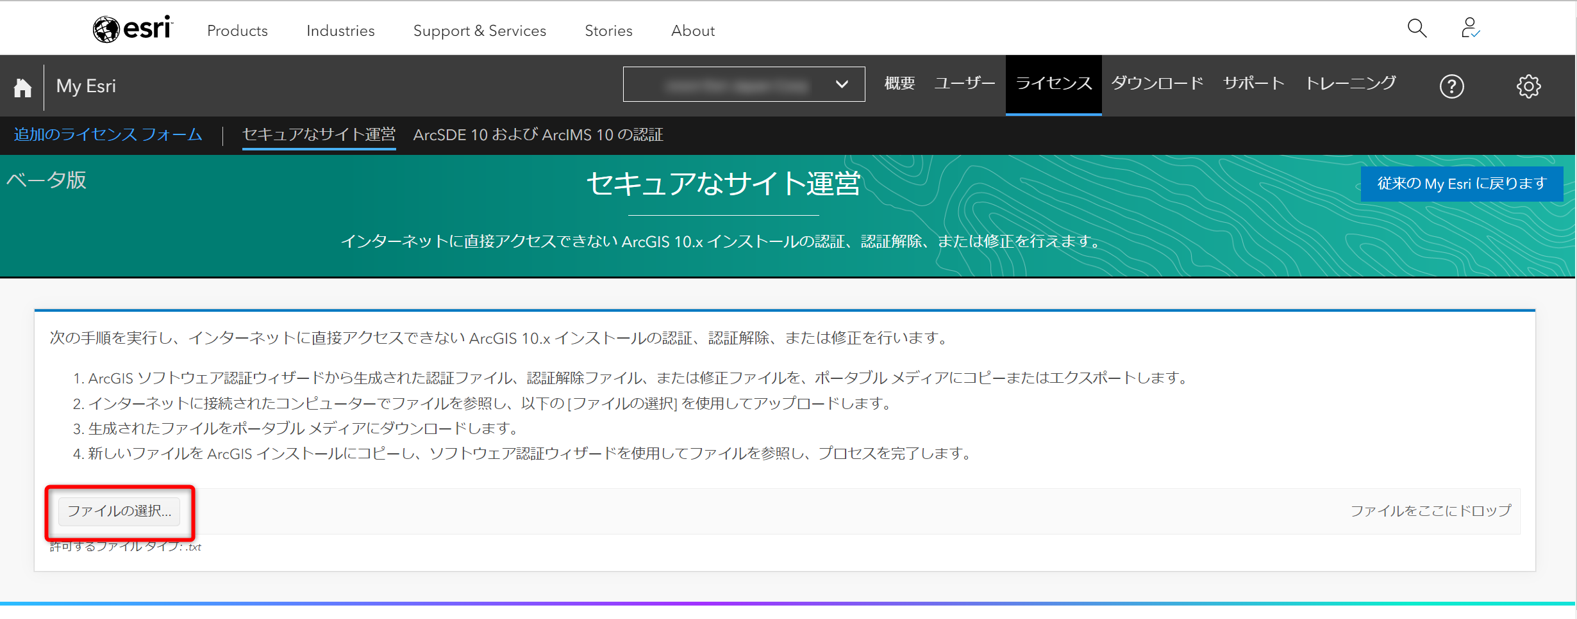Click the 追加のライセンス フォーム link
This screenshot has height=619, width=1577.
coord(108,134)
